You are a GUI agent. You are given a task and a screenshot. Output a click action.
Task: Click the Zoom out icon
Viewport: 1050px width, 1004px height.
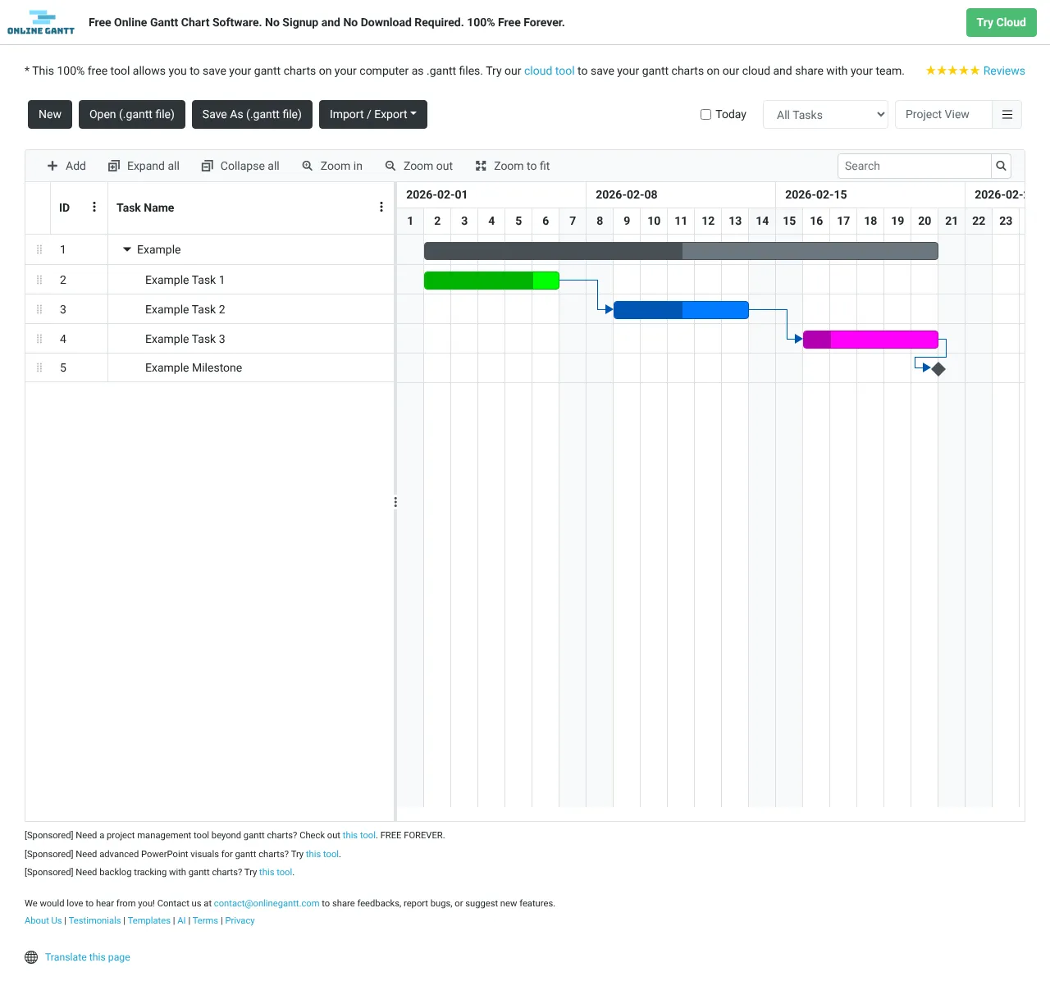389,166
